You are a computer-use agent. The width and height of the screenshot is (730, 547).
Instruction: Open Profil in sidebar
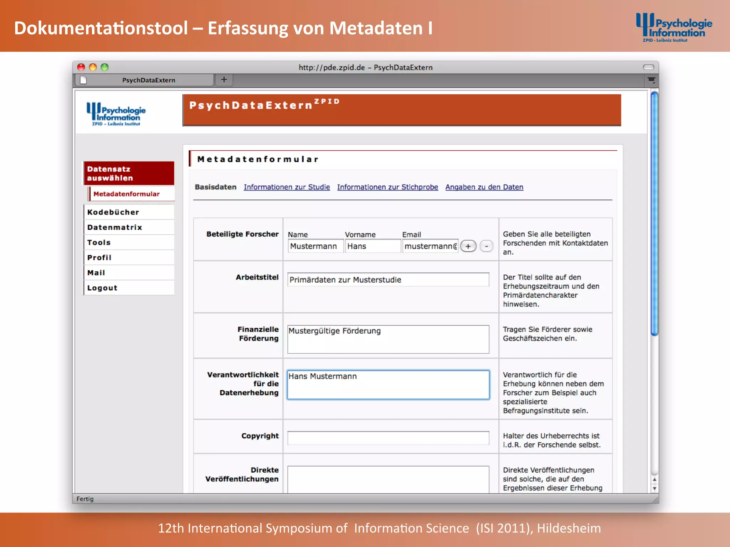[x=129, y=257]
